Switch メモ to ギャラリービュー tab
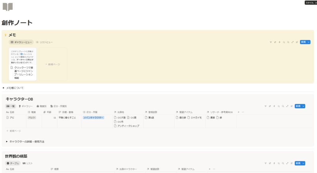 (21, 42)
